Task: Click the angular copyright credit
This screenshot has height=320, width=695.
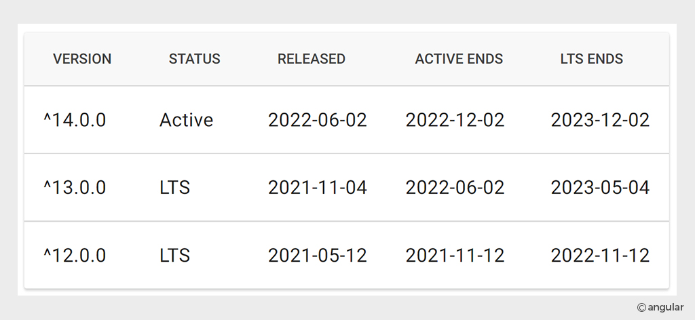Action: click(660, 308)
